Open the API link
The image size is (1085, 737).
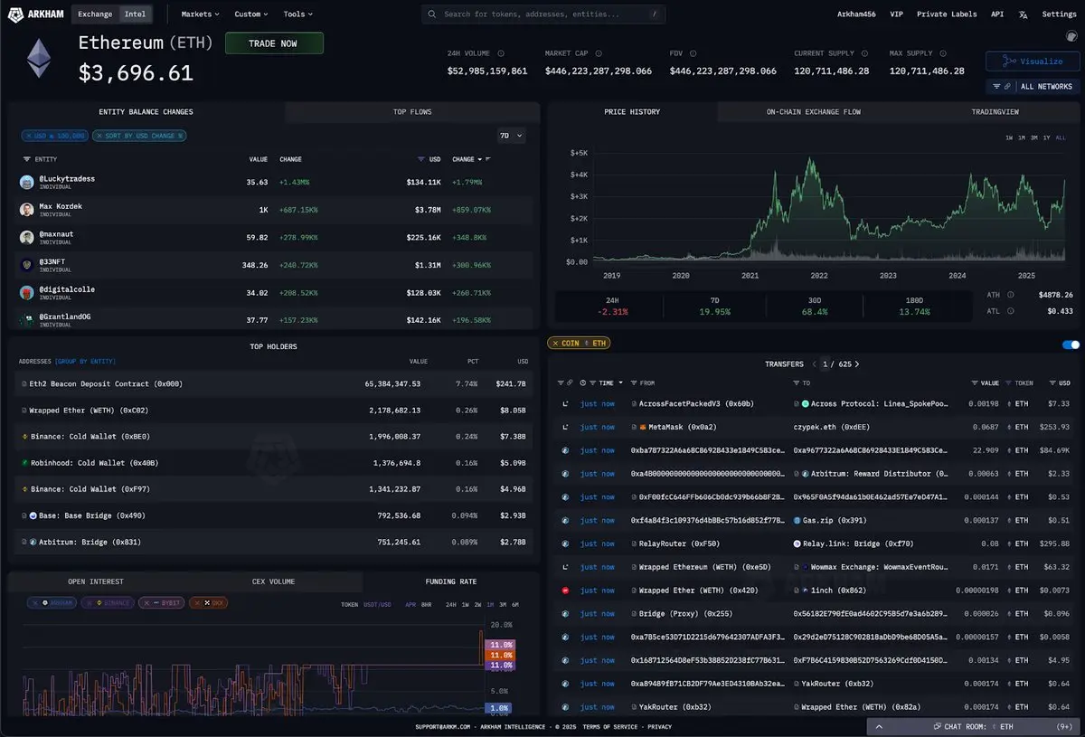(x=997, y=14)
